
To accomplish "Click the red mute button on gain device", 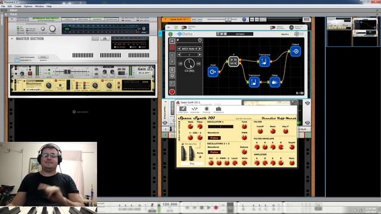I will click(x=30, y=73).
